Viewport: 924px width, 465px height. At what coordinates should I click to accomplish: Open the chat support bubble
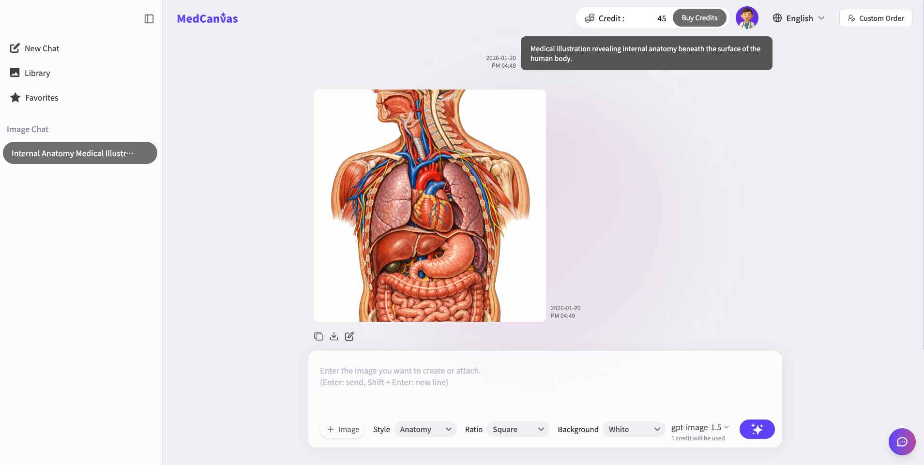tap(901, 441)
